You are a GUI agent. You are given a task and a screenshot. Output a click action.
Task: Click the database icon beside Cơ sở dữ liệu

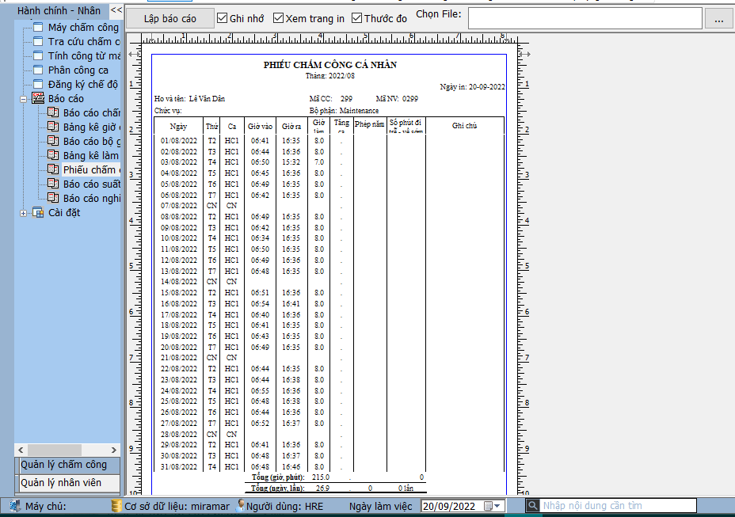(x=116, y=506)
